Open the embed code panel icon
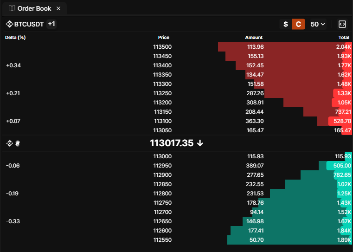This screenshot has height=252, width=353. tap(342, 24)
